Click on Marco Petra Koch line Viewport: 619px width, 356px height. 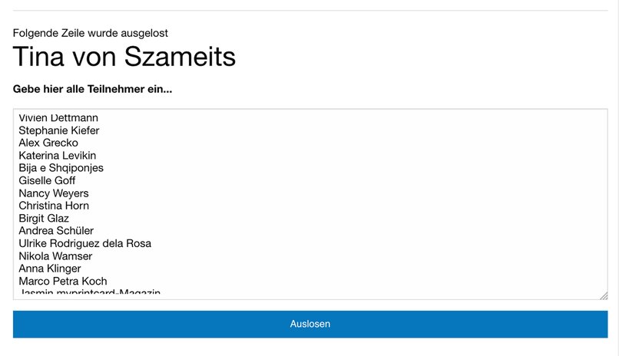click(x=63, y=281)
